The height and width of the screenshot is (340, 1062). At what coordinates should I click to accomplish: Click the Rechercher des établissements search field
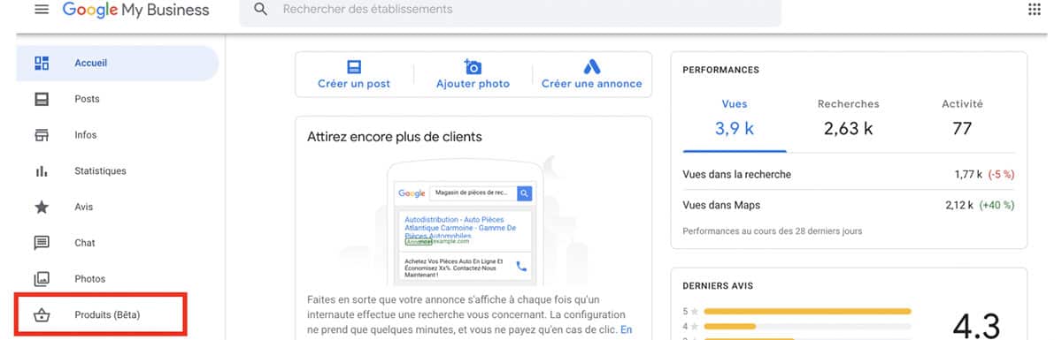point(511,10)
